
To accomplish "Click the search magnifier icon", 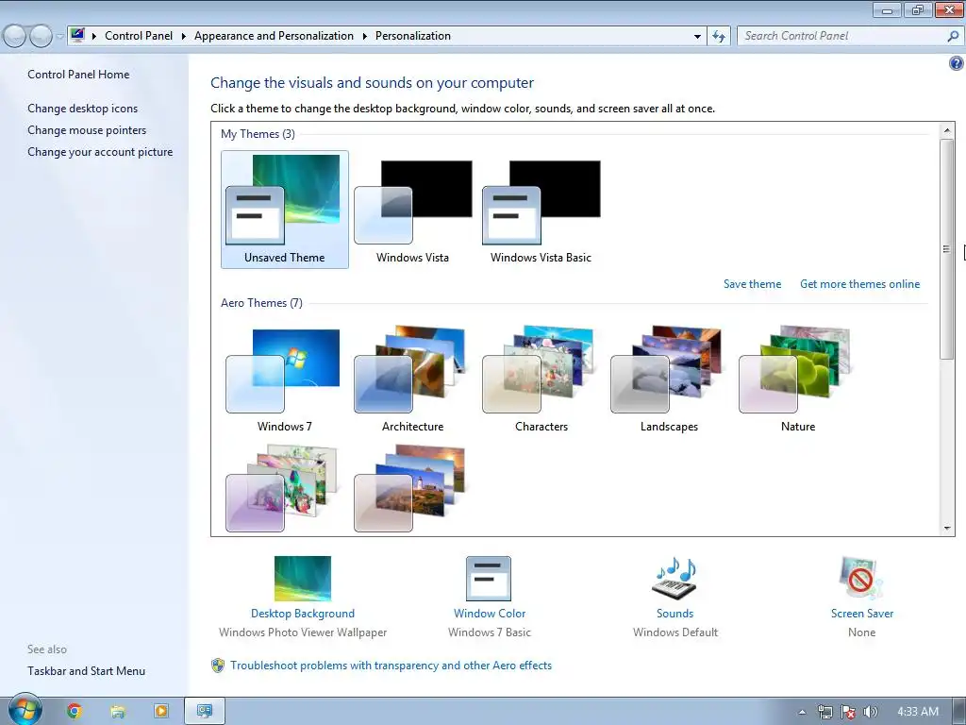I will coord(953,36).
